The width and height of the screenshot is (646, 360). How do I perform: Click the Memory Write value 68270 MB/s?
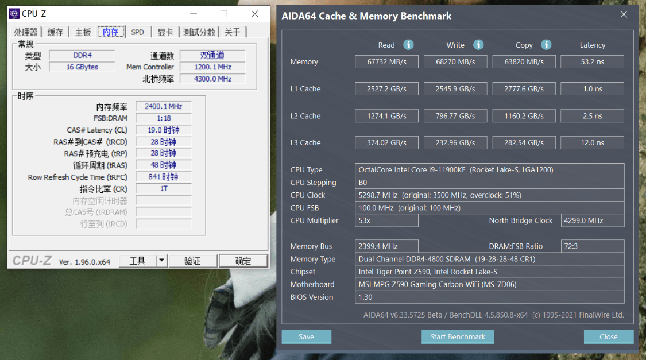455,62
